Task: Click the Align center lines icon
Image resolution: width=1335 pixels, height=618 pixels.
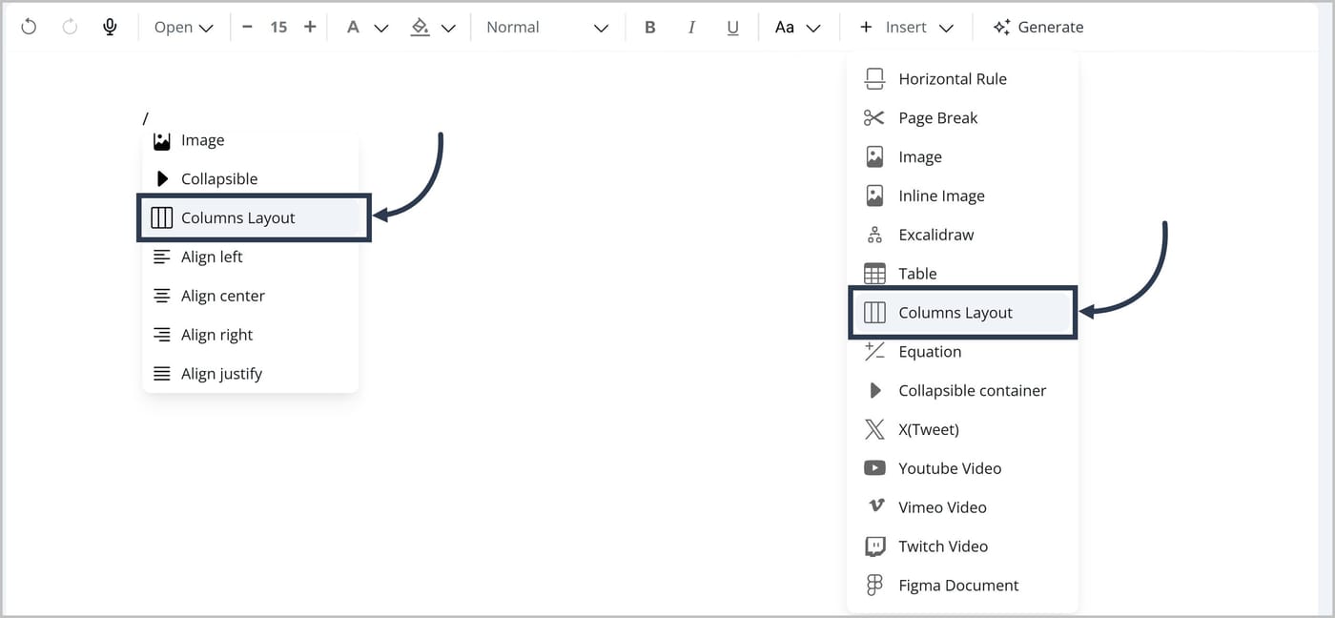Action: pyautogui.click(x=162, y=296)
